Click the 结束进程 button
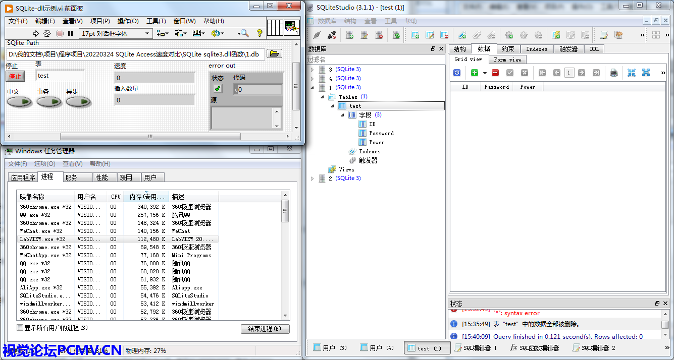Screen dimensions: 674x360 pos(265,329)
